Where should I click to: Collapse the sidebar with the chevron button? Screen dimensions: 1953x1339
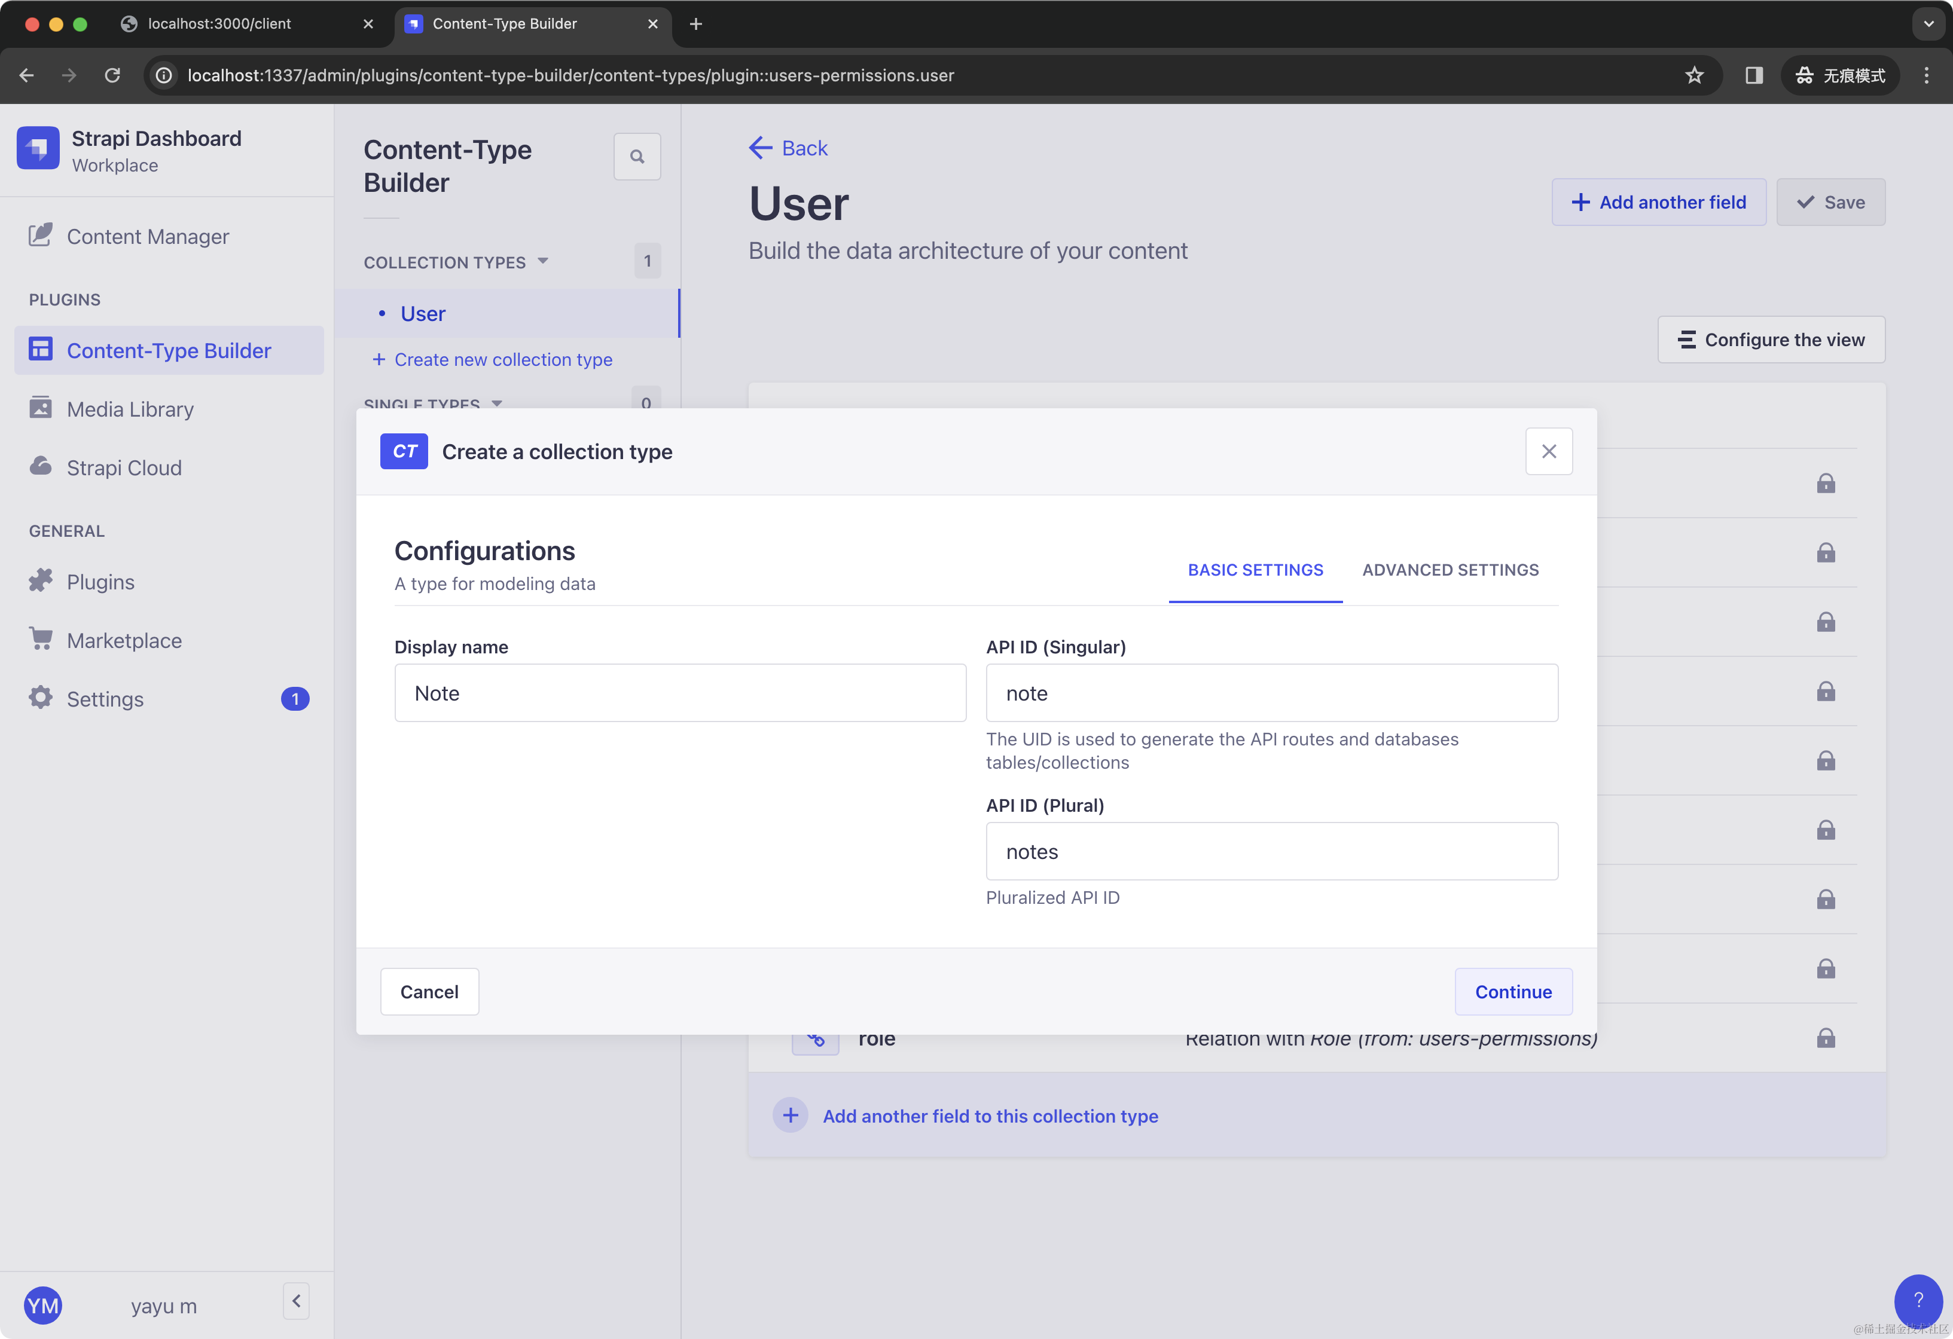pos(296,1301)
